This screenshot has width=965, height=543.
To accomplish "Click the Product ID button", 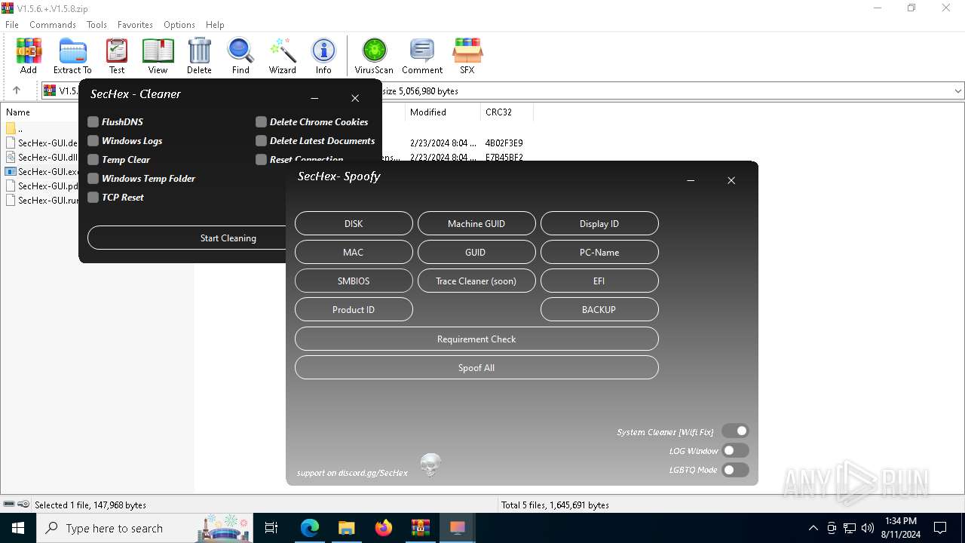I will click(354, 309).
